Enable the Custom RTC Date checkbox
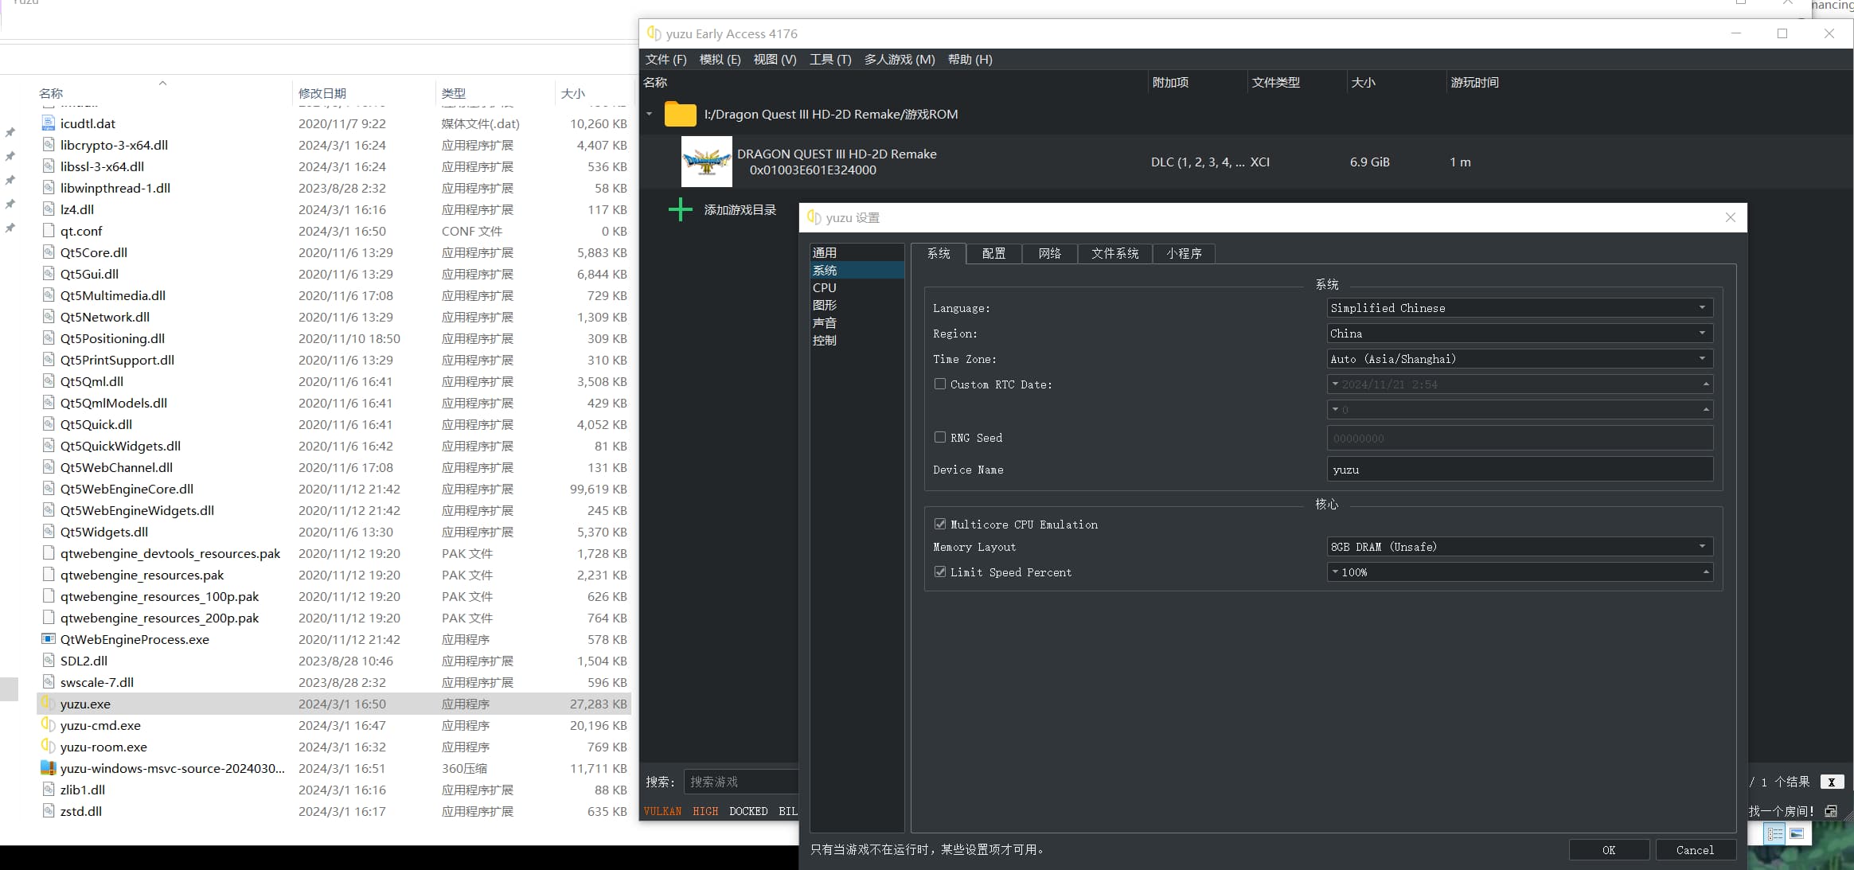 tap(940, 384)
